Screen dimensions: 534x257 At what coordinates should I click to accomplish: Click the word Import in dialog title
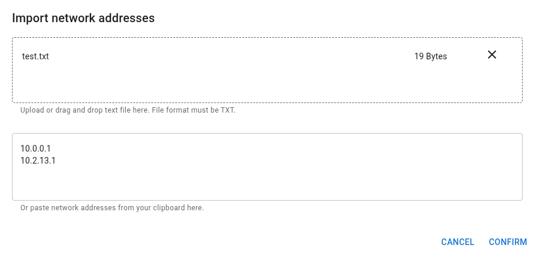point(29,18)
